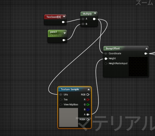155x136 pixels.
Task: Click the Multiply node B input pin
Action: 83,24
